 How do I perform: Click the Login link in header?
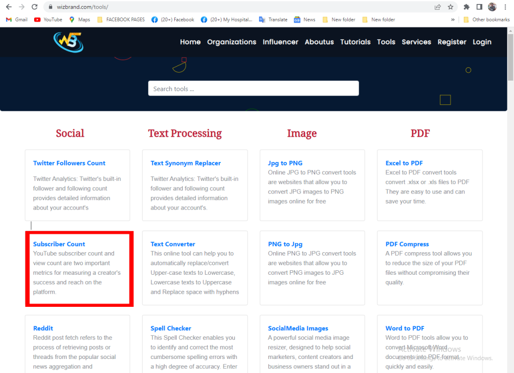tap(482, 42)
